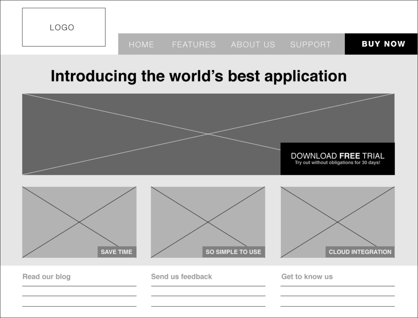The image size is (418, 318).
Task: Open the Get to know us link
Action: [x=307, y=277]
